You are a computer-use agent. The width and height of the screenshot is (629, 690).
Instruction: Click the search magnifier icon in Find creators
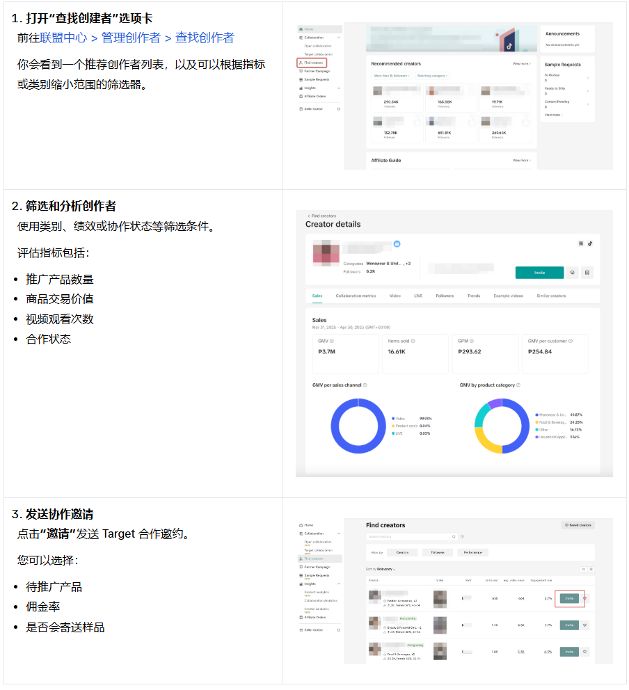pos(454,536)
